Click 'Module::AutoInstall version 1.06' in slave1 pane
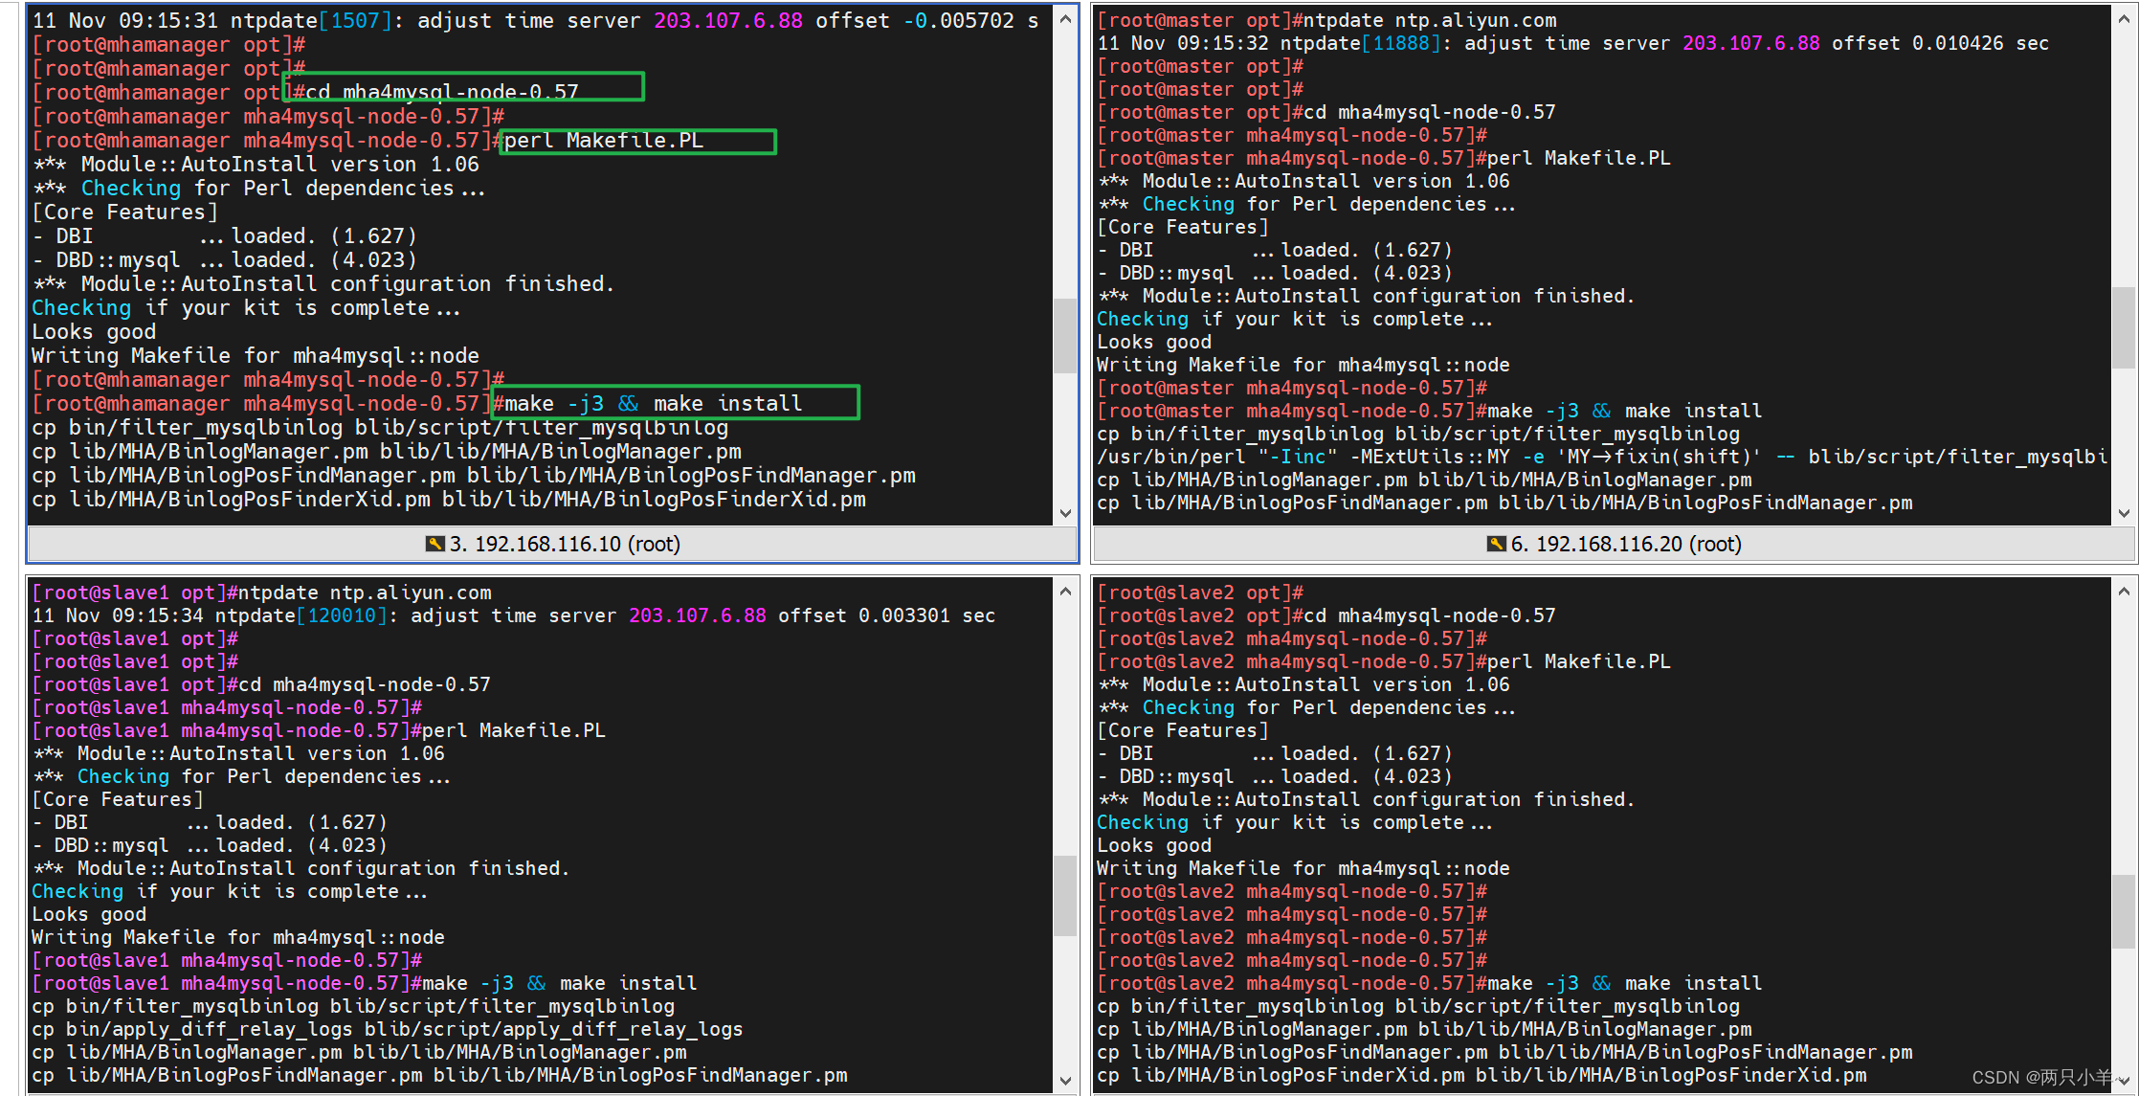 click(x=261, y=753)
